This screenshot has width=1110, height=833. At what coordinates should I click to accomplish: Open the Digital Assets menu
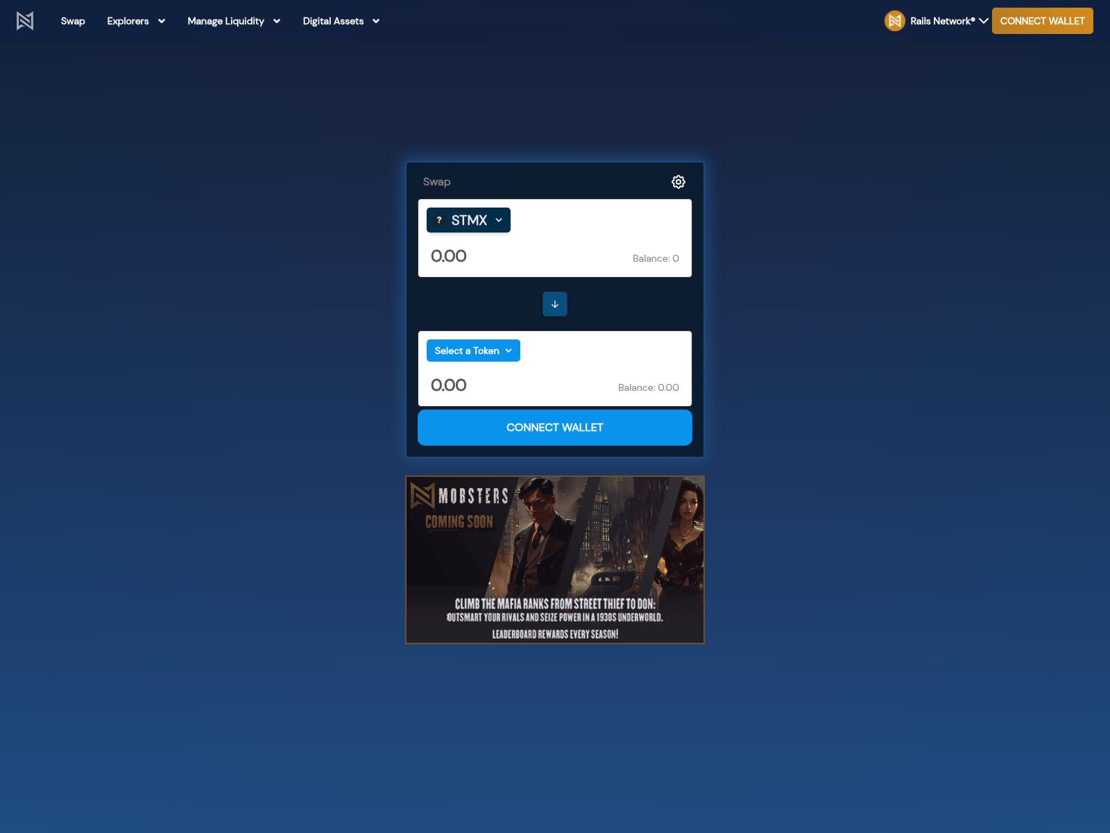pyautogui.click(x=333, y=21)
